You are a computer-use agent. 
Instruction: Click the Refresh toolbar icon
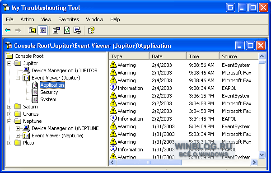click(67, 30)
